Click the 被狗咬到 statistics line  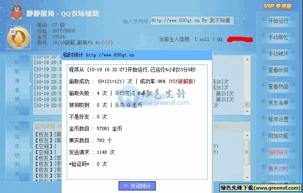(106, 105)
